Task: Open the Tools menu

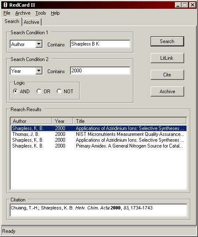Action: [x=41, y=13]
